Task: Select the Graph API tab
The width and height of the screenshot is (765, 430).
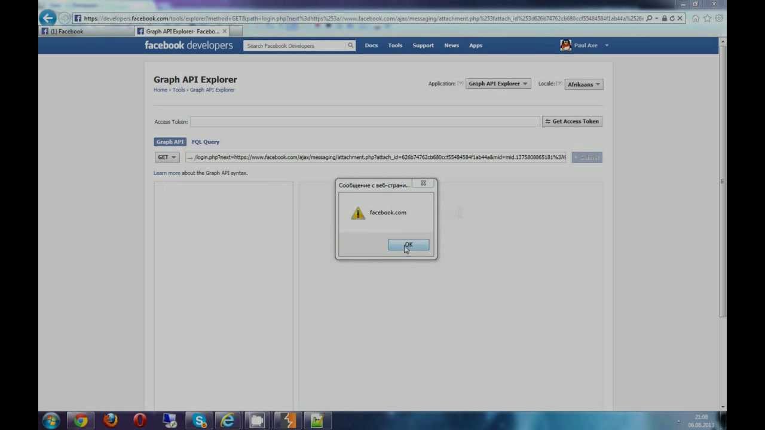Action: point(170,142)
